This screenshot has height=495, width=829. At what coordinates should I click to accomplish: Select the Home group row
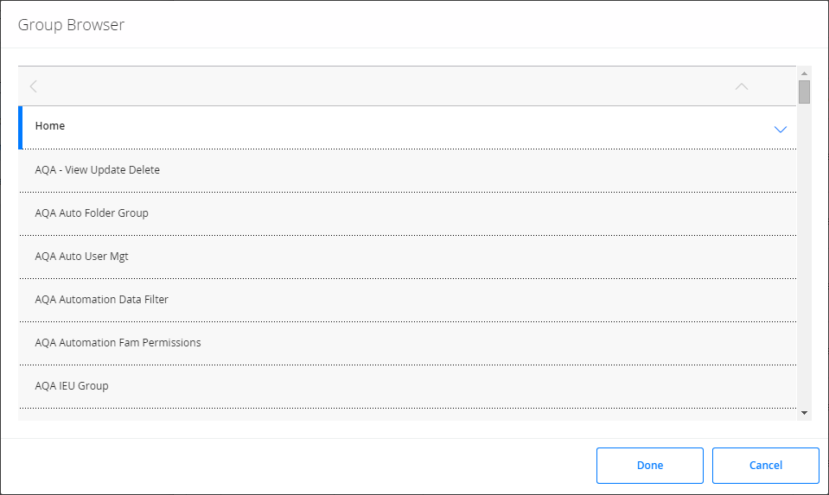click(407, 127)
